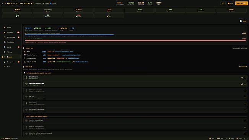
Task: Click the Stats chart icon
Action: pyautogui.click(x=5, y=67)
